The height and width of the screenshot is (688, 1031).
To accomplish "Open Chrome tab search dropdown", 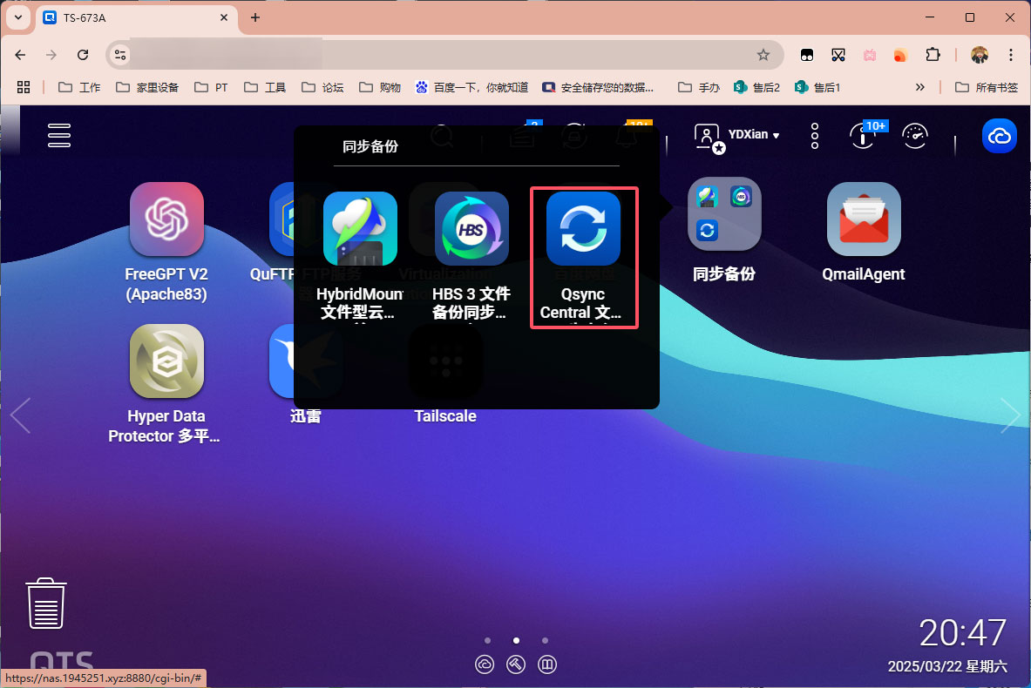I will point(17,17).
